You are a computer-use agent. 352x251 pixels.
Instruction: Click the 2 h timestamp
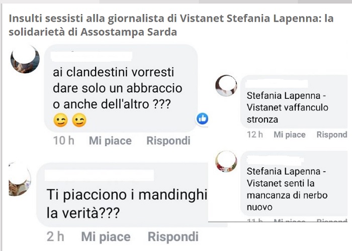point(55,236)
